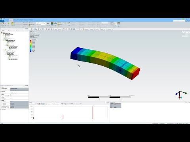The image size is (190, 142).
Task: Open the Analysis ribbon button
Action: pyautogui.click(x=12, y=24)
